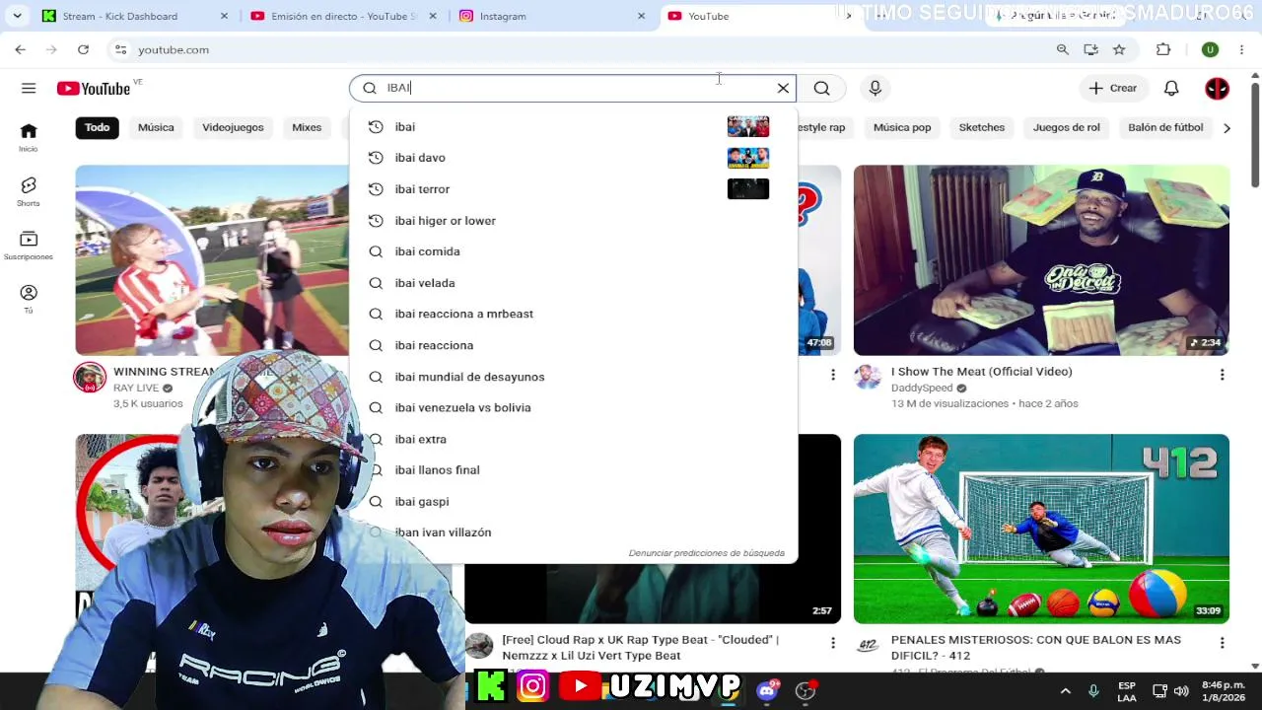Screen dimensions: 1262x710
Task: Open options for I Show The Meat video
Action: point(1222,375)
